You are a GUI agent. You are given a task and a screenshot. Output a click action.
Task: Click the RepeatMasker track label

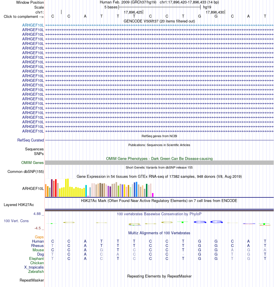click(x=32, y=280)
